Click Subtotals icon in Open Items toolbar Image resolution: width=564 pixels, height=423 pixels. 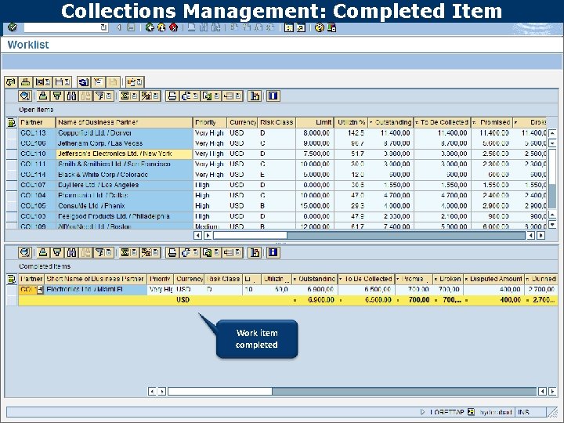pyautogui.click(x=146, y=96)
